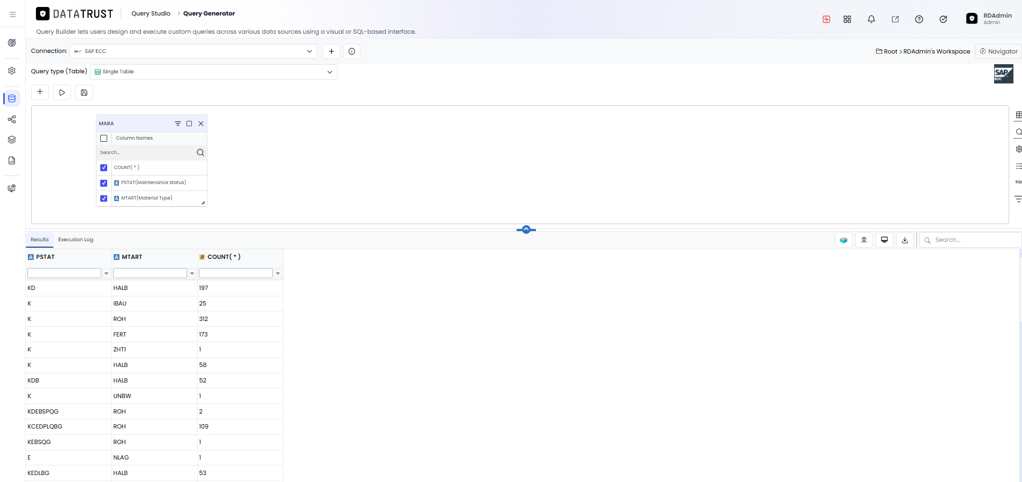The image size is (1022, 482).
Task: Add a table with the plus toolbar button
Action: click(x=40, y=92)
